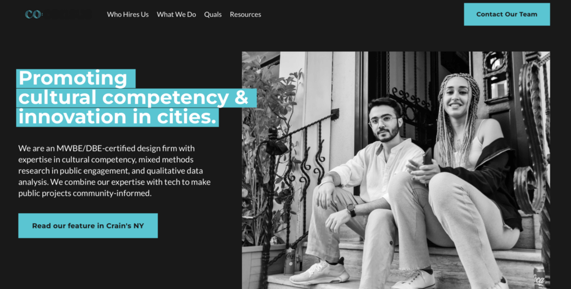The width and height of the screenshot is (571, 289).
Task: Click the hero photo of two people
Action: (396, 170)
